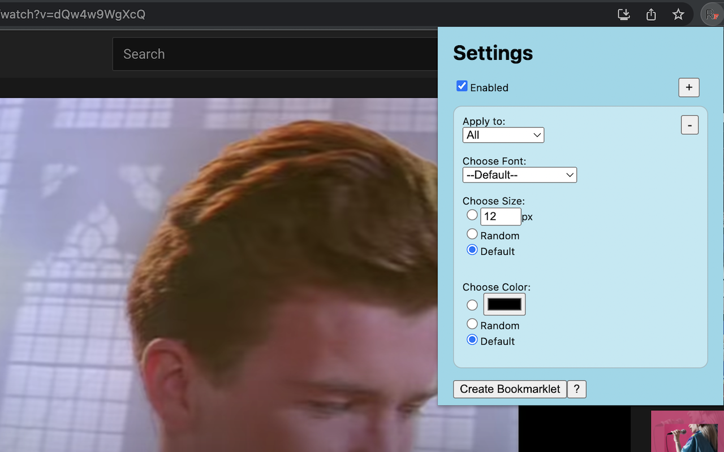
Task: Click the Create Bookmarklet button
Action: pyautogui.click(x=510, y=389)
